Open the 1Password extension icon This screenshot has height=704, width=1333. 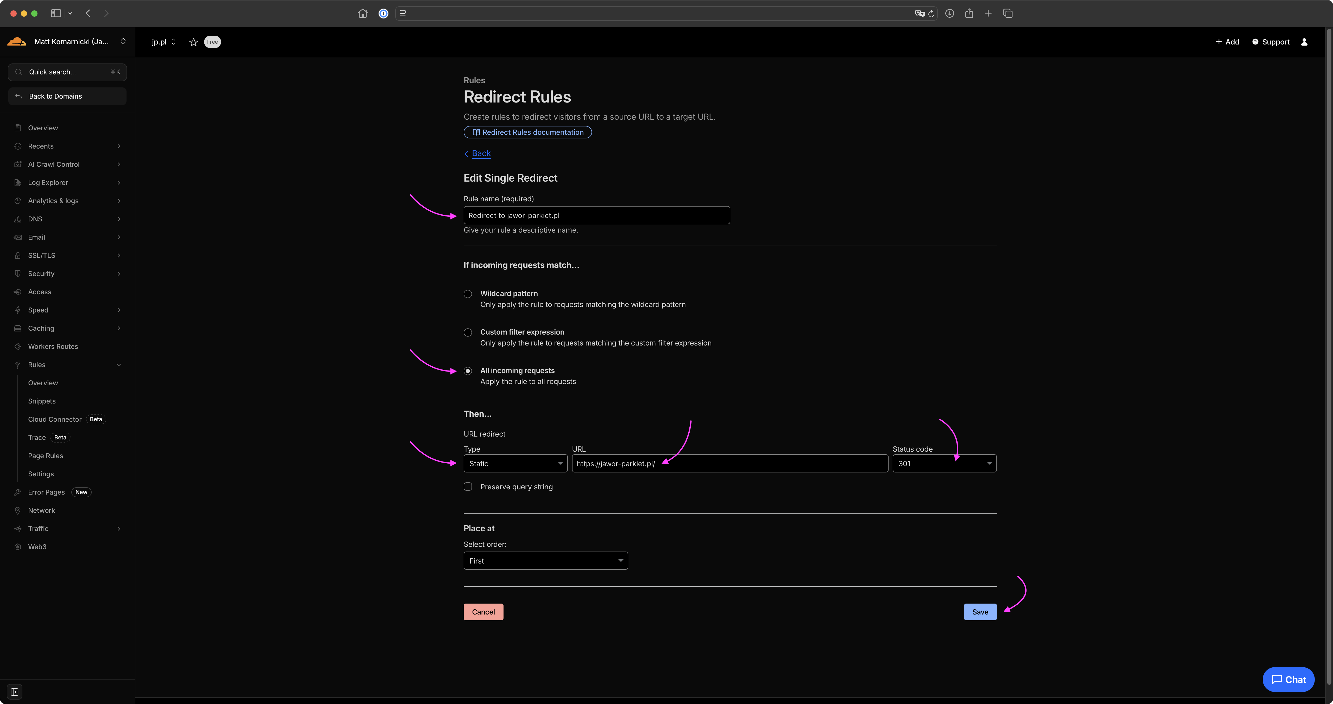383,14
